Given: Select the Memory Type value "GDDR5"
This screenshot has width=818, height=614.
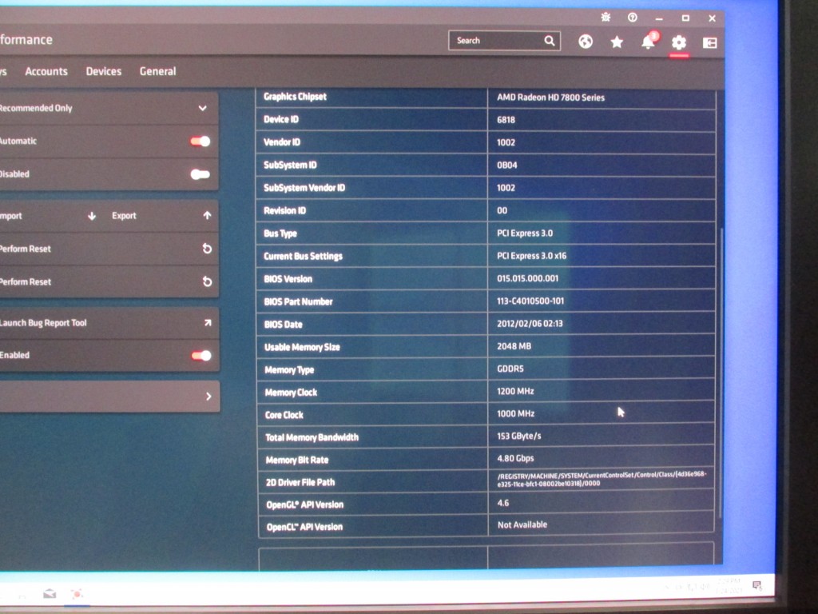Looking at the screenshot, I should 510,369.
